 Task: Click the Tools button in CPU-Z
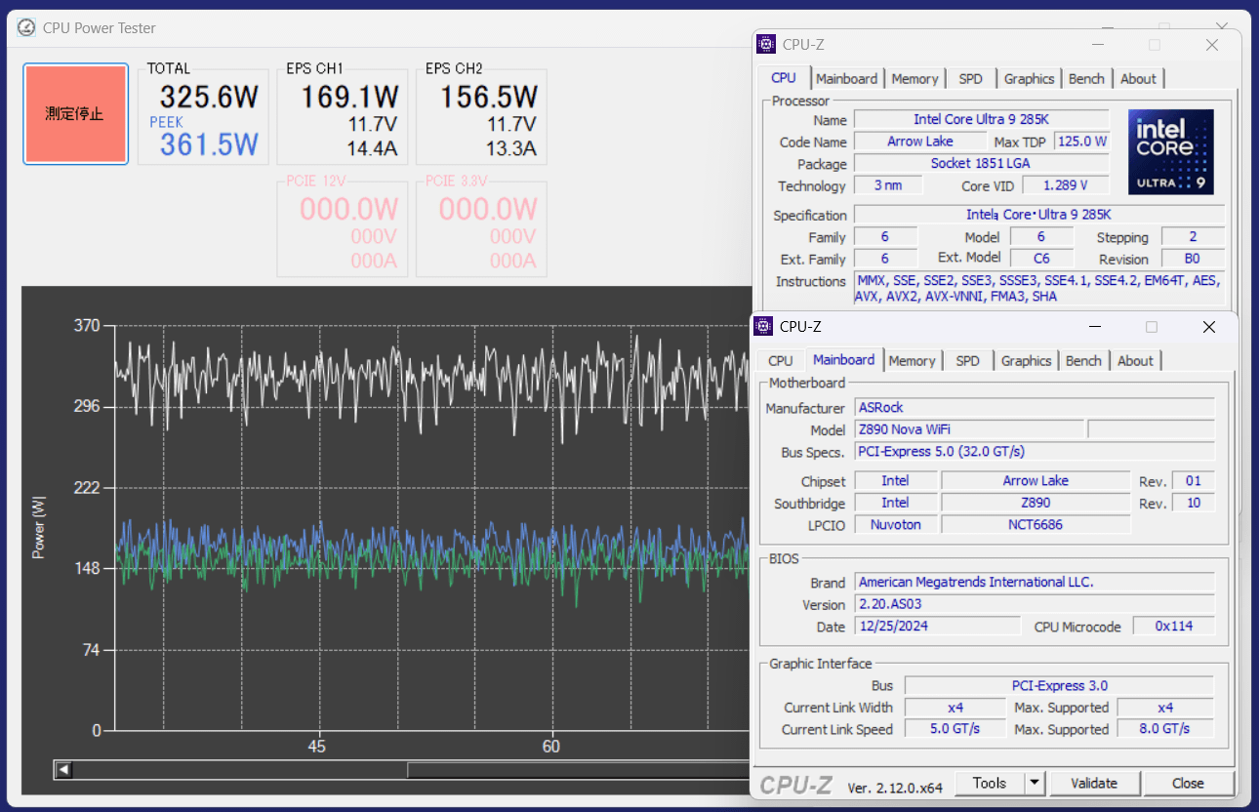point(989,783)
